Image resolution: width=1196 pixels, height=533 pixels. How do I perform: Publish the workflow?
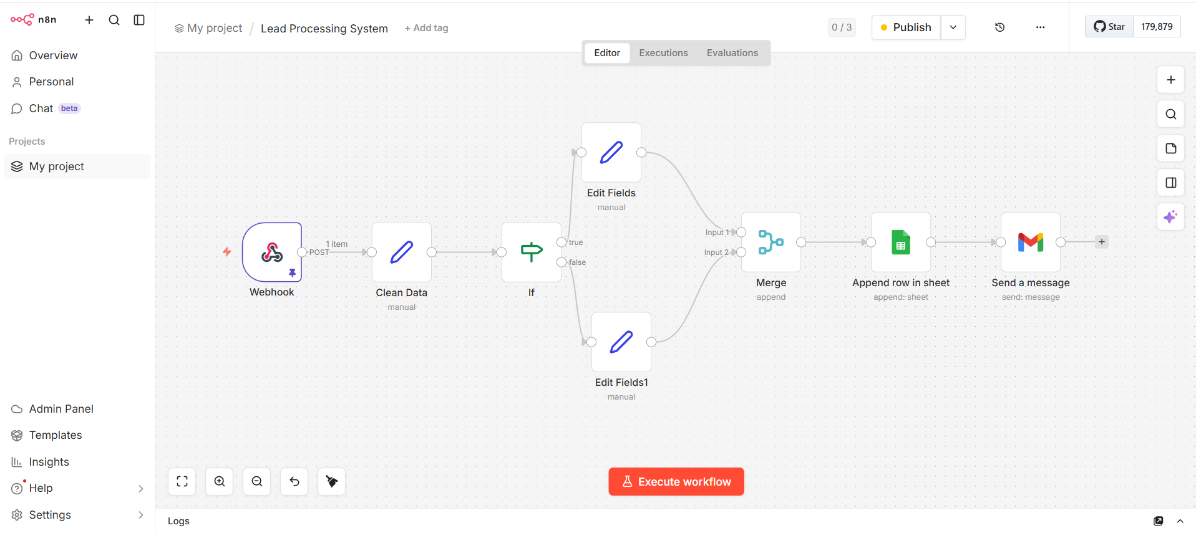point(906,27)
